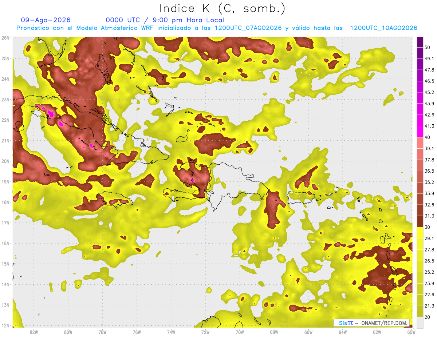This screenshot has width=437, height=337.
Task: Click the color bar value "41.3"
Action: tap(429, 126)
